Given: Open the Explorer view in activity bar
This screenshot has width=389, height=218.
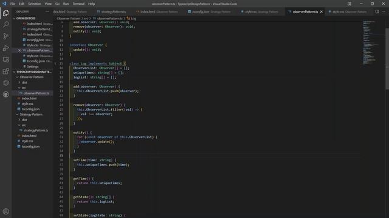Looking at the screenshot, I should [5, 13].
